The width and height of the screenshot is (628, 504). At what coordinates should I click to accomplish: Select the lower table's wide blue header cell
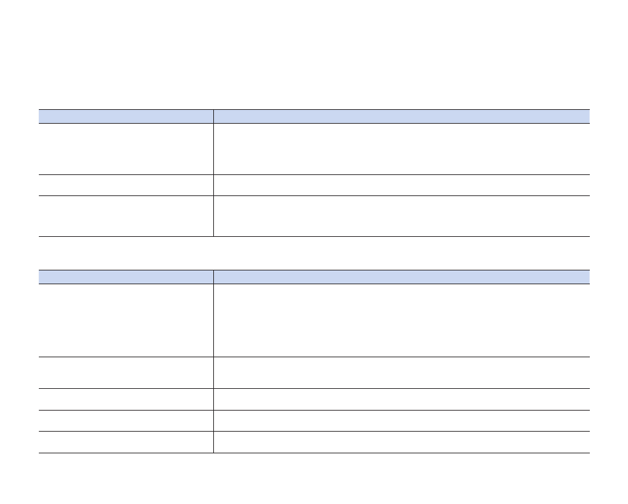point(402,277)
